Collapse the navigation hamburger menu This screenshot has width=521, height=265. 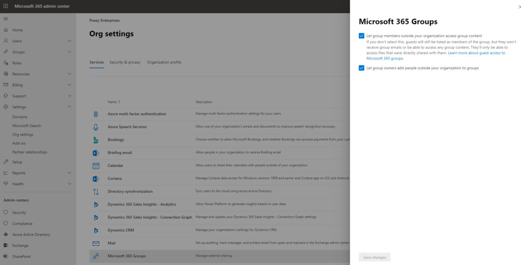pos(6,19)
